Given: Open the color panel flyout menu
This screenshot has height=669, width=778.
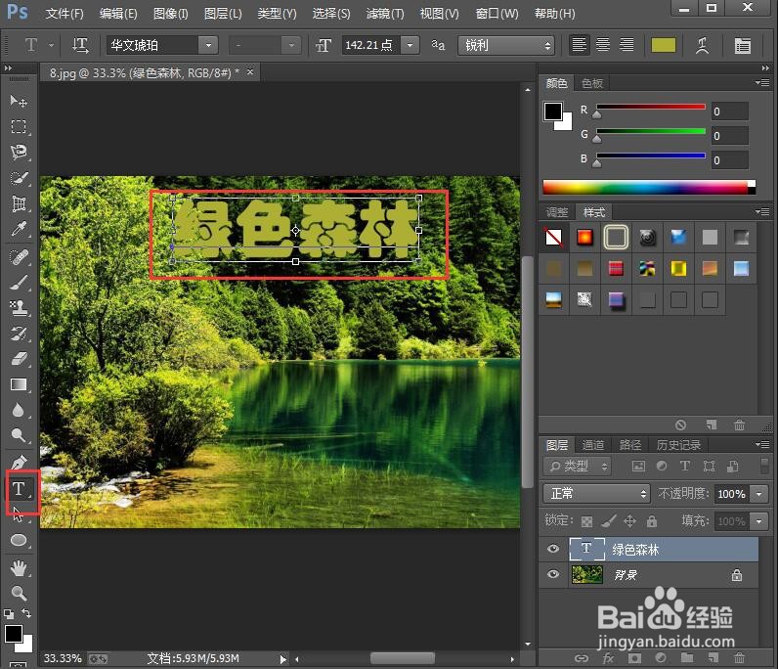Looking at the screenshot, I should click(762, 82).
